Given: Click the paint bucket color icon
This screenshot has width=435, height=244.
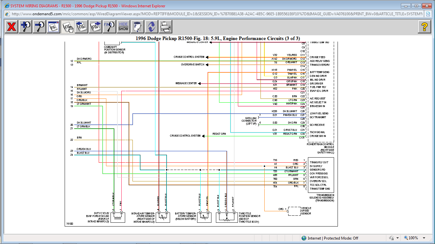Looking at the screenshot, I should pyautogui.click(x=138, y=27).
